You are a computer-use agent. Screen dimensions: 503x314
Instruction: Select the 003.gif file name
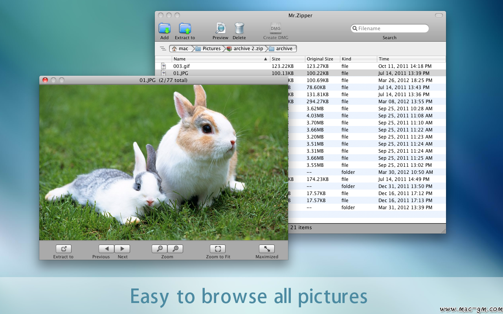point(182,66)
